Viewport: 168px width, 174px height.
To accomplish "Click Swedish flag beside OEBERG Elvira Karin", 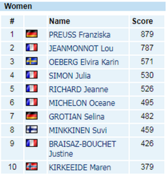I will [32, 61].
